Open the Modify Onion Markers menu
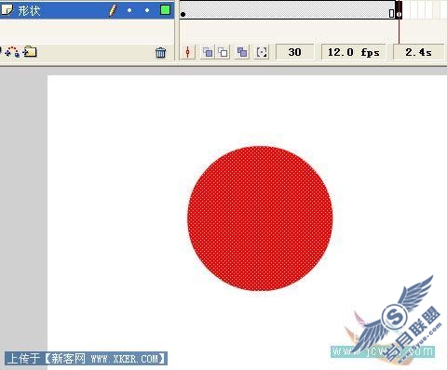The image size is (447, 370). pyautogui.click(x=262, y=52)
